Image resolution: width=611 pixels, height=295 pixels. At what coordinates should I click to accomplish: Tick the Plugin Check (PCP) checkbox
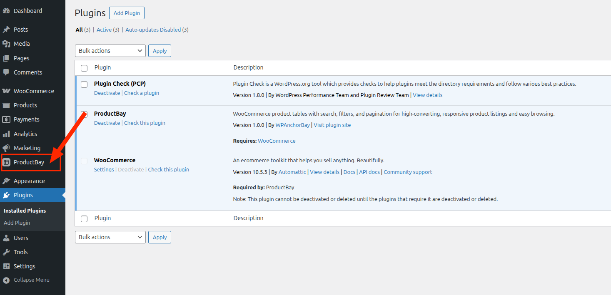coord(84,84)
